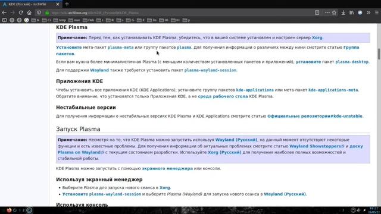Open a new tab with plus button
The width and height of the screenshot is (381, 214).
[x=67, y=4]
